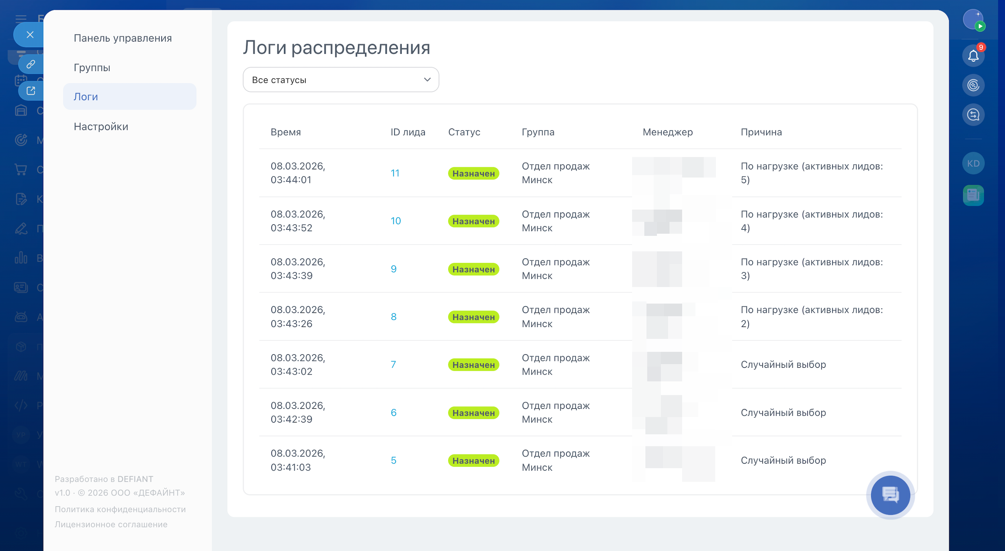Screen dimensions: 1005x551
Task: Open Лицензионное соглашение link
Action: click(111, 524)
